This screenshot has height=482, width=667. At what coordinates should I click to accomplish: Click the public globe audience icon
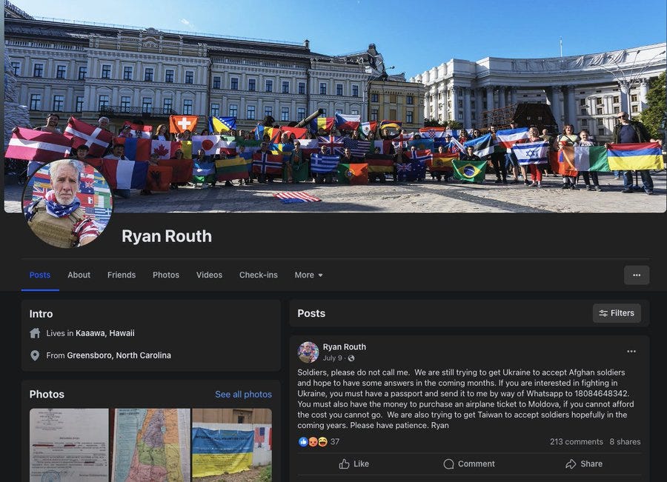point(351,358)
